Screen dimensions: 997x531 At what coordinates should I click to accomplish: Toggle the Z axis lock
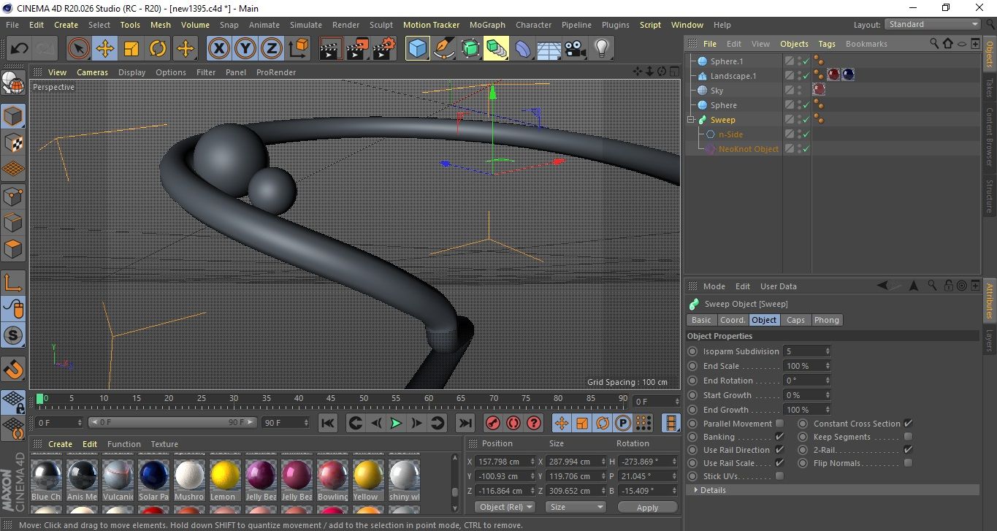click(272, 49)
